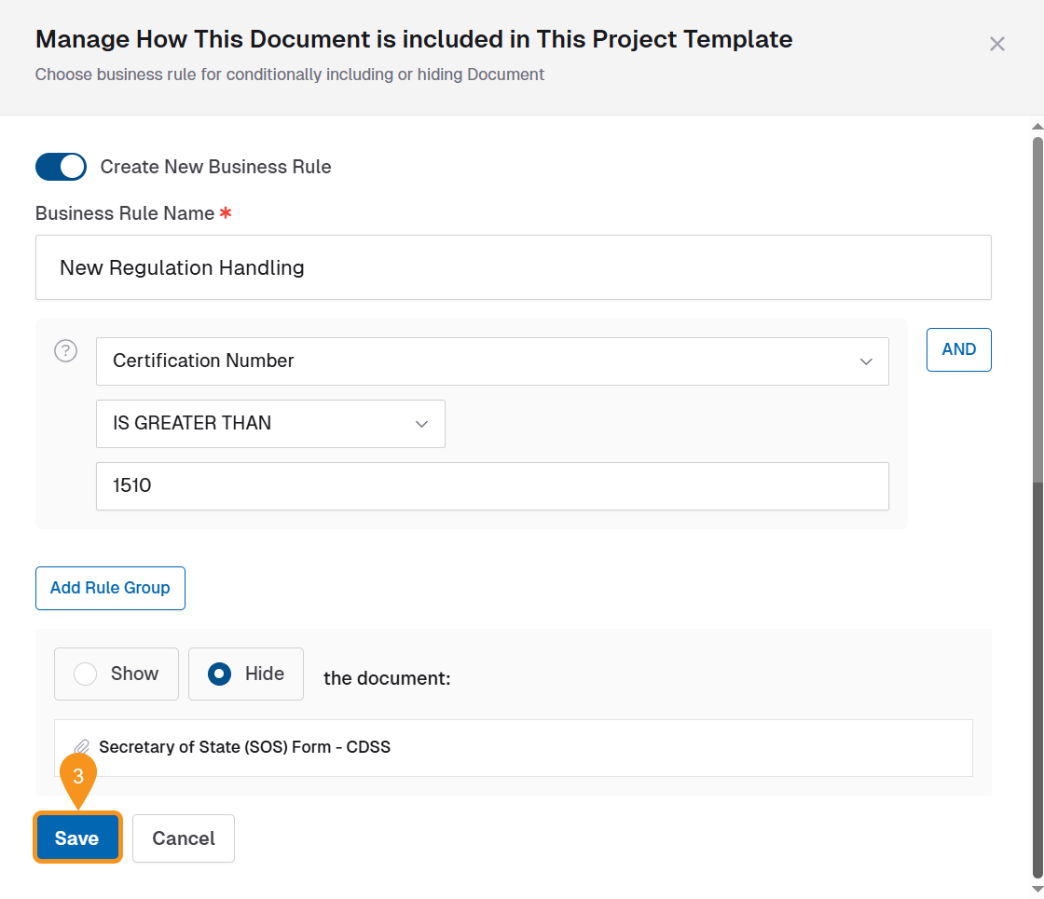This screenshot has height=899, width=1044.
Task: Click the scrollbar up arrow
Action: click(x=1037, y=127)
